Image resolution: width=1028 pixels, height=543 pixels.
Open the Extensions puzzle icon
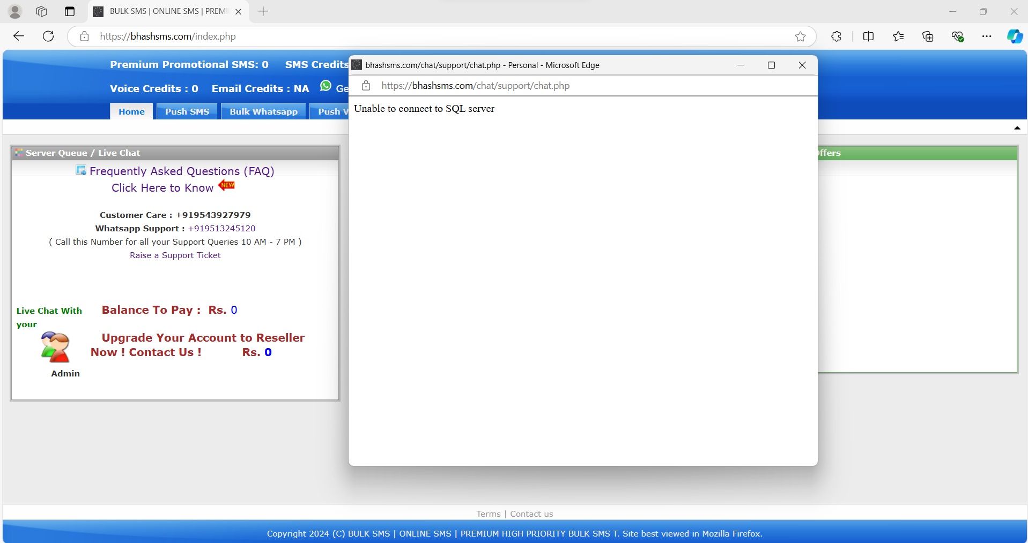point(836,36)
